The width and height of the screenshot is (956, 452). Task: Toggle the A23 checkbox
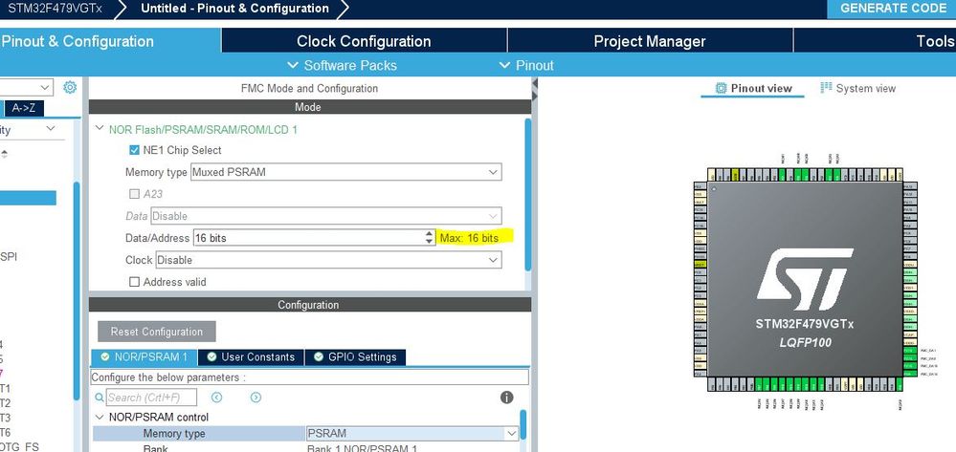(x=134, y=194)
